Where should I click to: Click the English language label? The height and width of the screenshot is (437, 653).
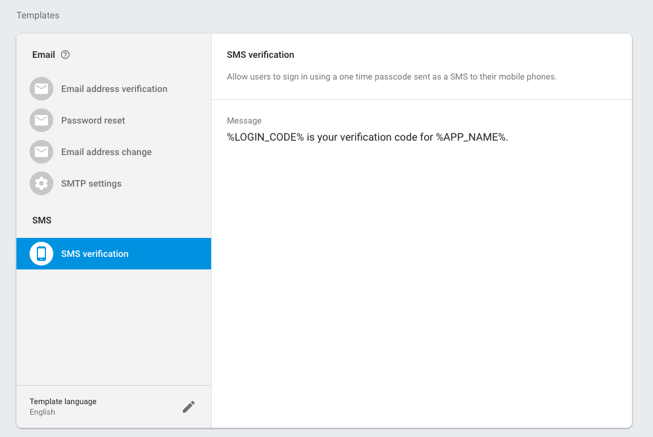pos(42,412)
